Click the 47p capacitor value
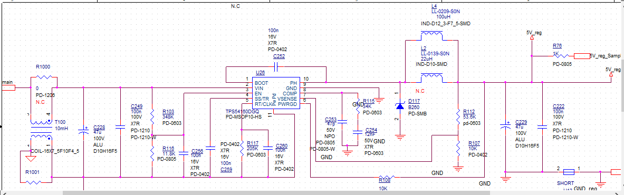Viewport: 624px width, 195px height. [x=331, y=124]
